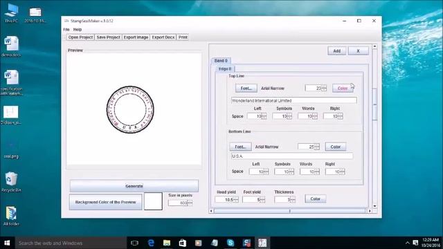Click the X remove button next to Add
The image size is (443, 249).
coord(359,50)
